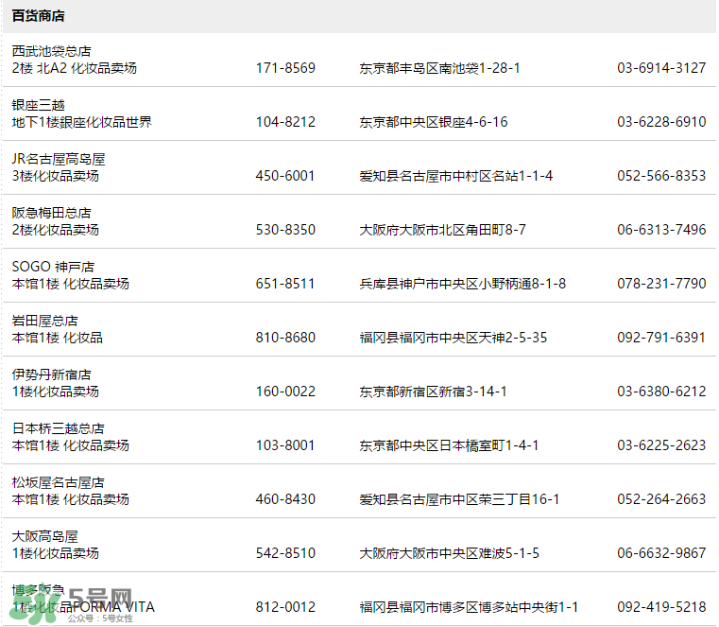Click address 爱知县名古屋市中村区名站1-1-4

(456, 176)
